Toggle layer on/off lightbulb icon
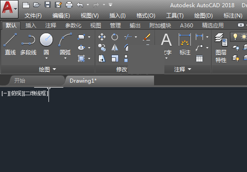Viewport: 247px width, 172px height. click(x=235, y=37)
